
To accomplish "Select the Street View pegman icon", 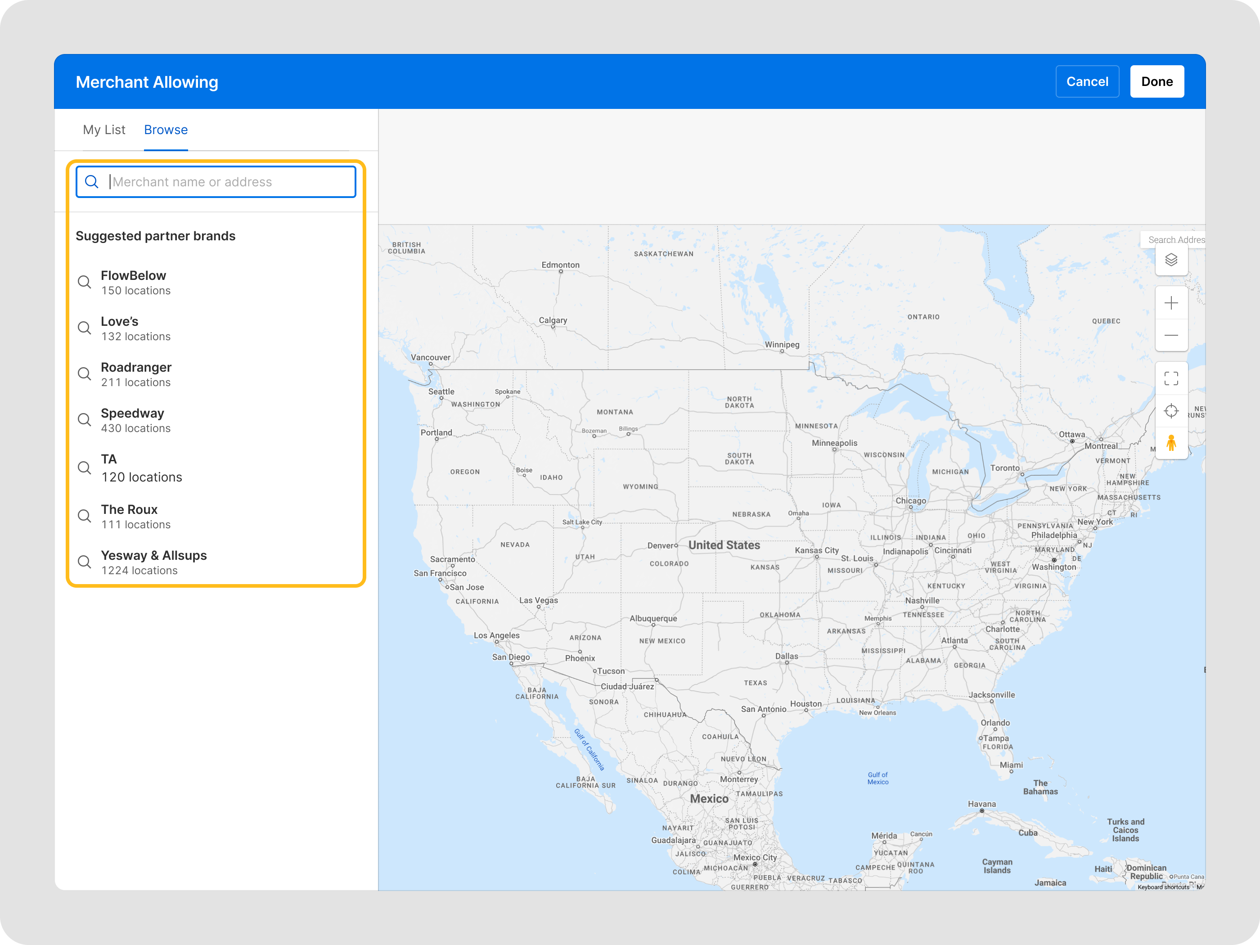I will 1170,443.
